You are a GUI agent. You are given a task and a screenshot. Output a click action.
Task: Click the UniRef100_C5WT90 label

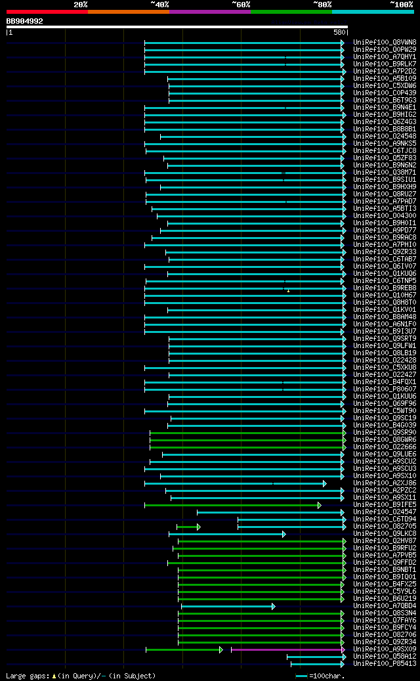tap(385, 411)
